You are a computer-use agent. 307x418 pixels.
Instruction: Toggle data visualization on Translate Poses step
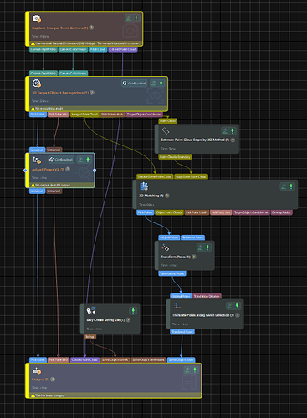(x=230, y=306)
